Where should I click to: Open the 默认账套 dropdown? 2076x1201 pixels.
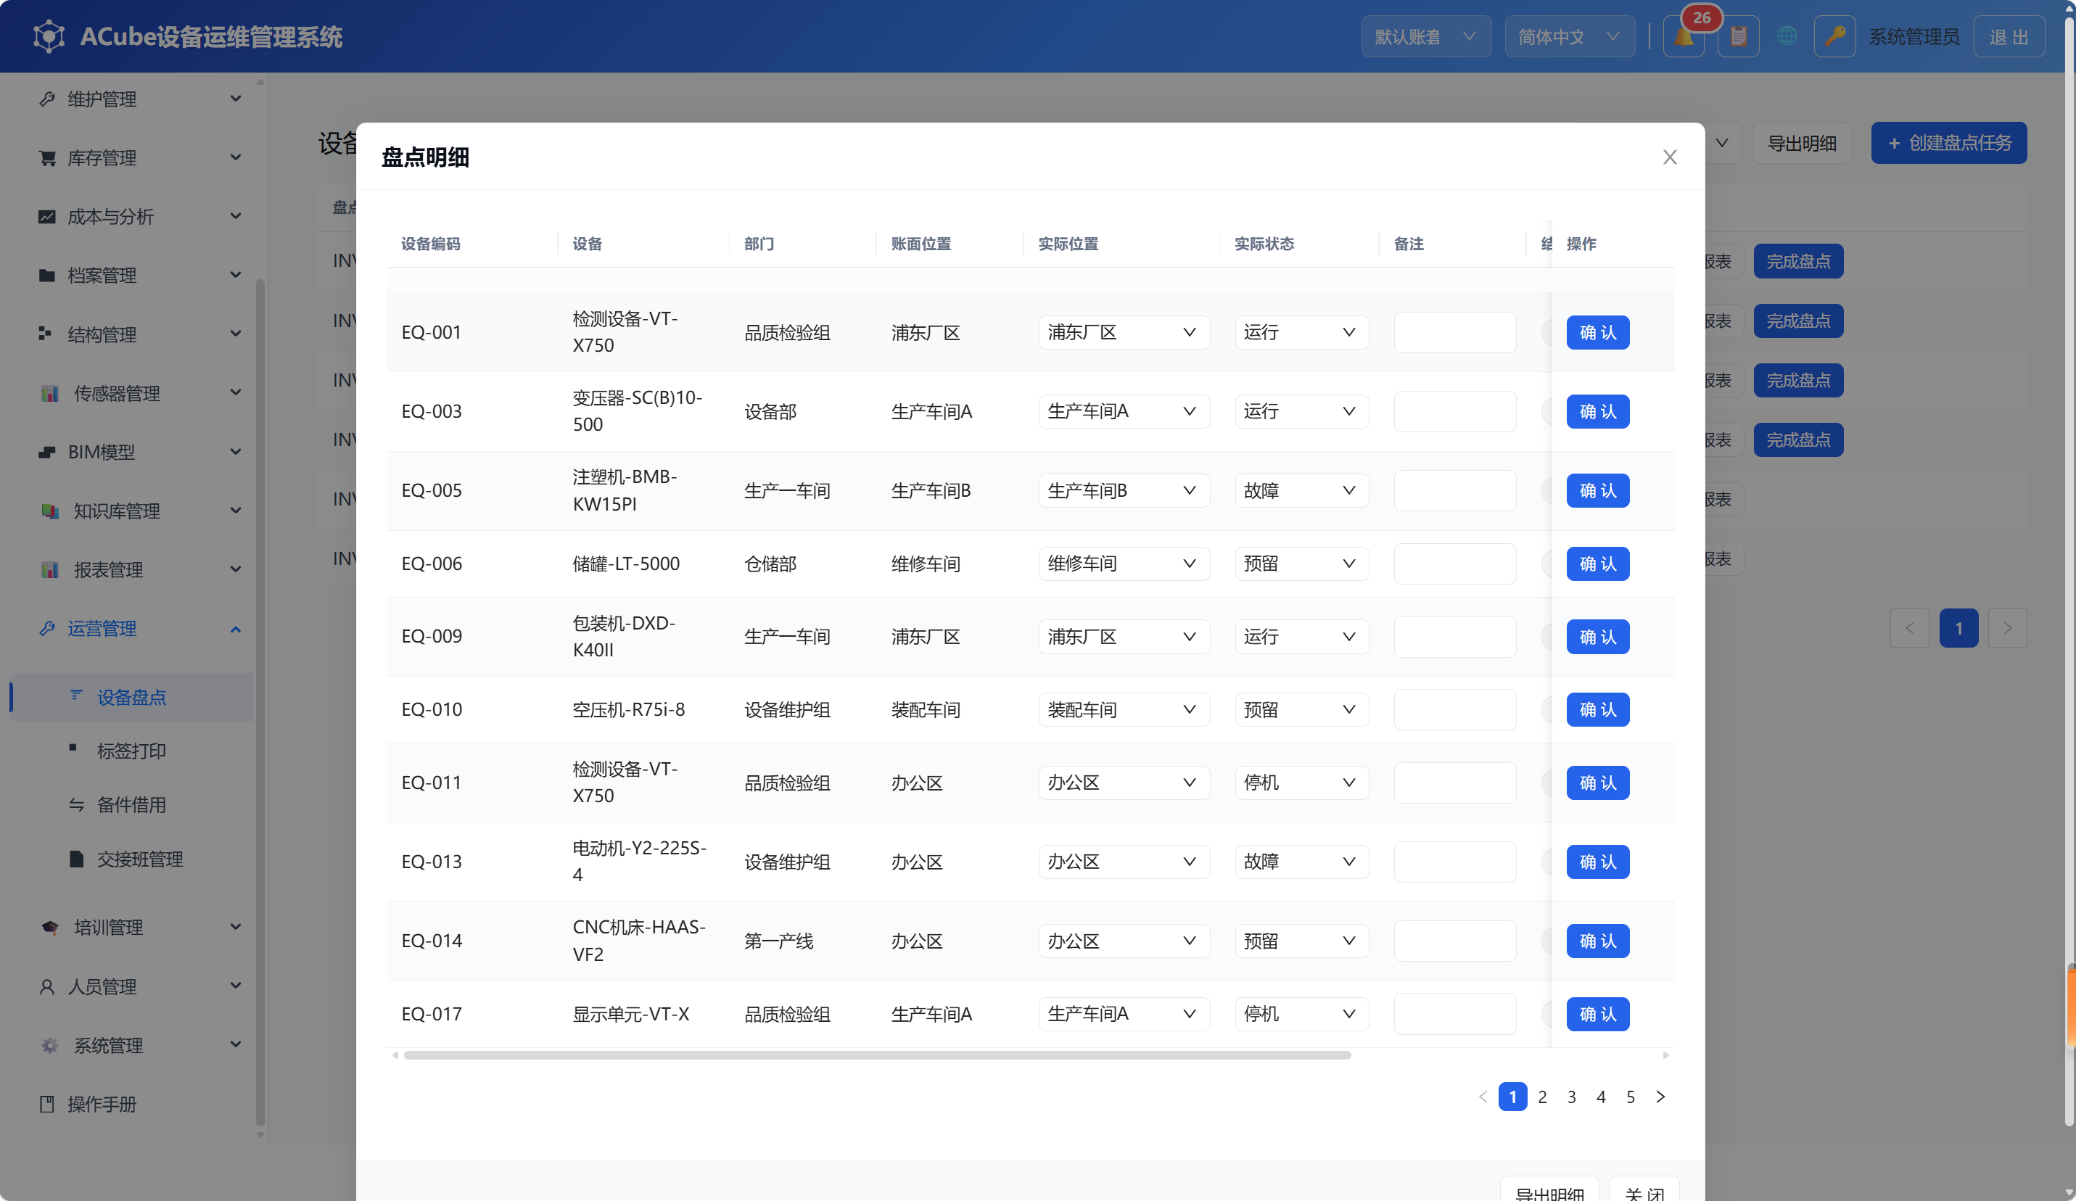point(1425,36)
